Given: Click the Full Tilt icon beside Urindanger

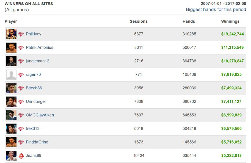Looking at the screenshot, I should coord(21,102).
